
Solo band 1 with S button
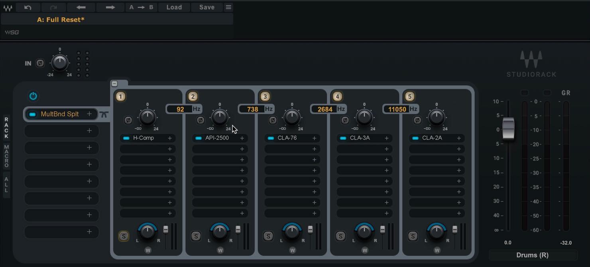[124, 236]
